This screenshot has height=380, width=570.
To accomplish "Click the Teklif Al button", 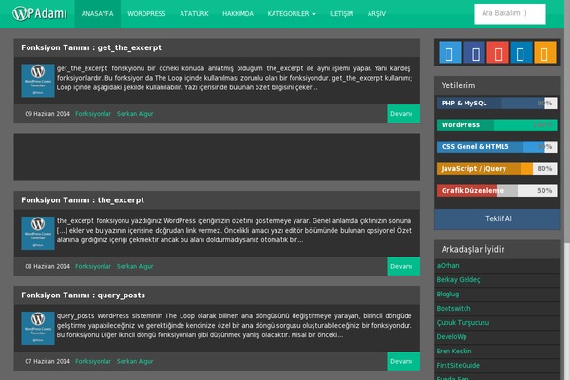I will pyautogui.click(x=497, y=218).
